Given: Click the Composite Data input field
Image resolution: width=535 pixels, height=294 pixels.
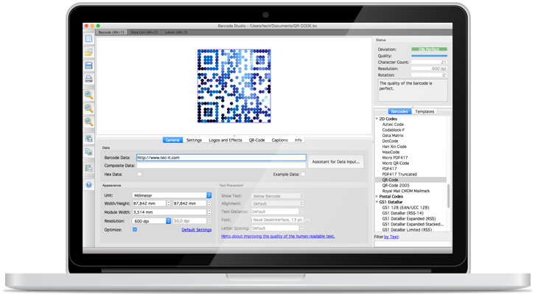Looking at the screenshot, I should click(221, 165).
